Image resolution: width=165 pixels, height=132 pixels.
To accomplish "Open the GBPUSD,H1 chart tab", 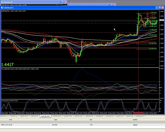I will [35, 116].
